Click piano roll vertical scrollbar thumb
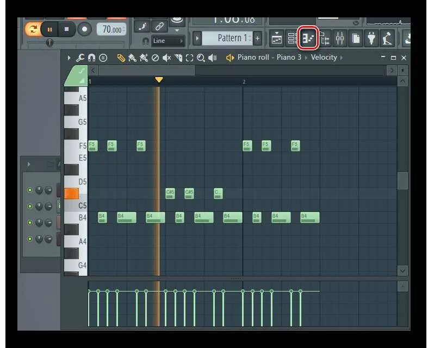This screenshot has height=348, width=428. coord(402,181)
